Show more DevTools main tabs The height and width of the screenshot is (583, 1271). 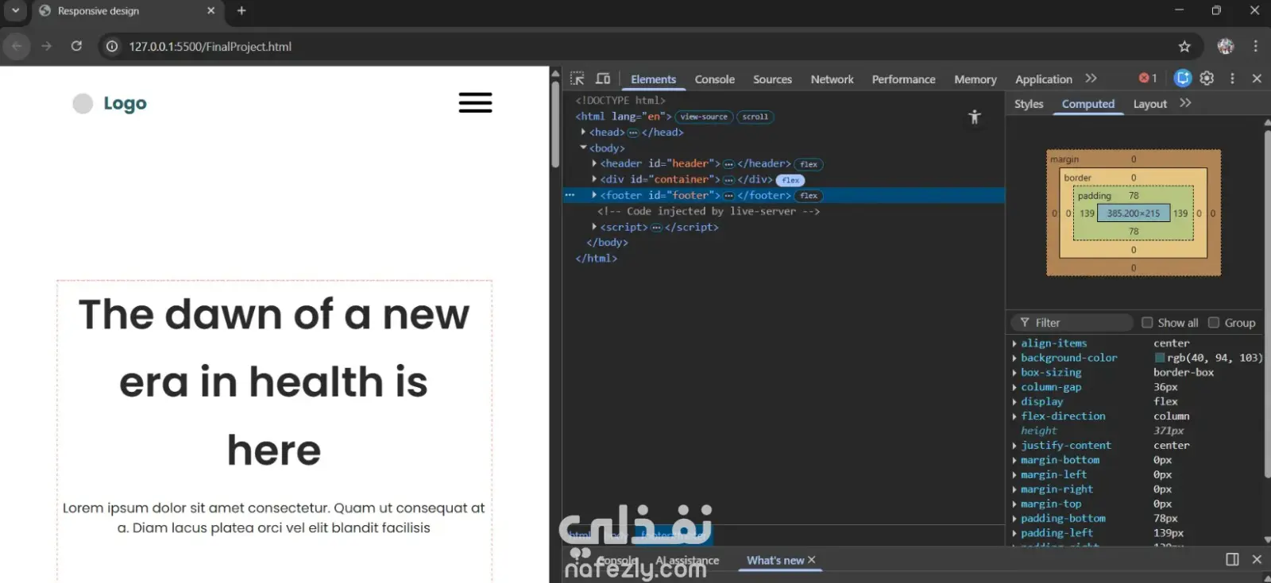(x=1091, y=79)
